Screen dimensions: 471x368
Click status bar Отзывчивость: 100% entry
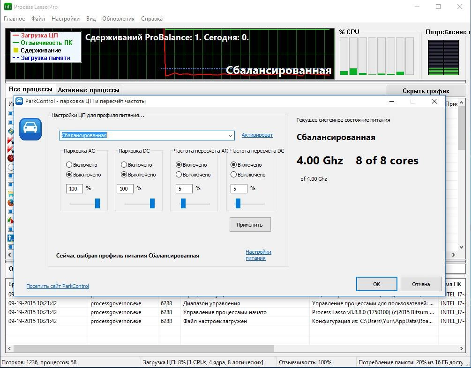305,362
